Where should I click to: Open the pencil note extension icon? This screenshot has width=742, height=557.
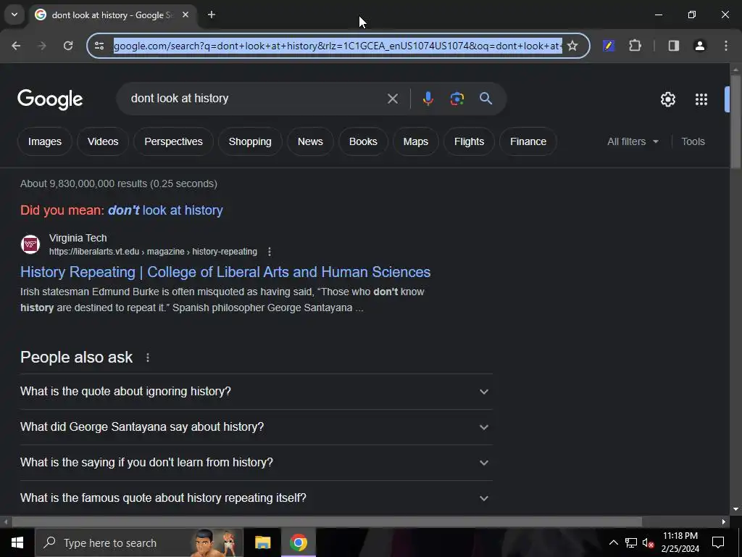pyautogui.click(x=609, y=46)
